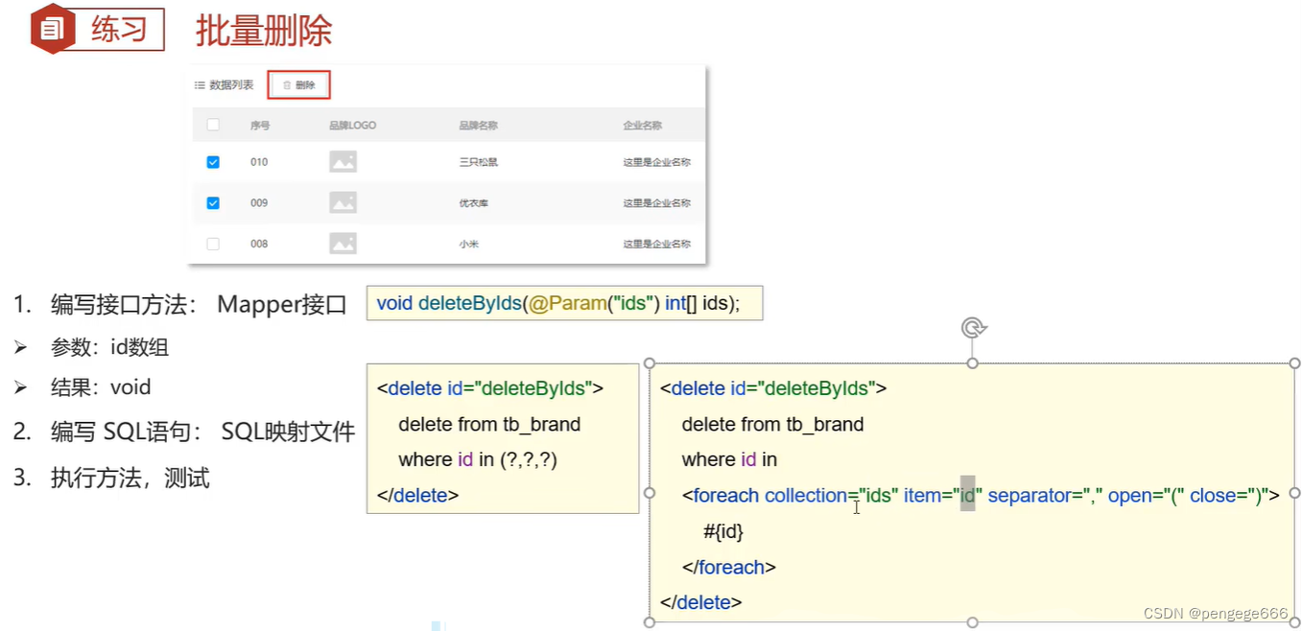
Task: Uncheck the checkbox for row 009
Action: point(213,202)
